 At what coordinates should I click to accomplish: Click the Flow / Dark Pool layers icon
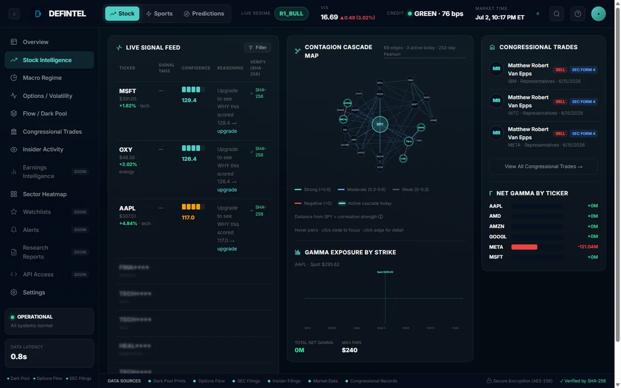[14, 113]
